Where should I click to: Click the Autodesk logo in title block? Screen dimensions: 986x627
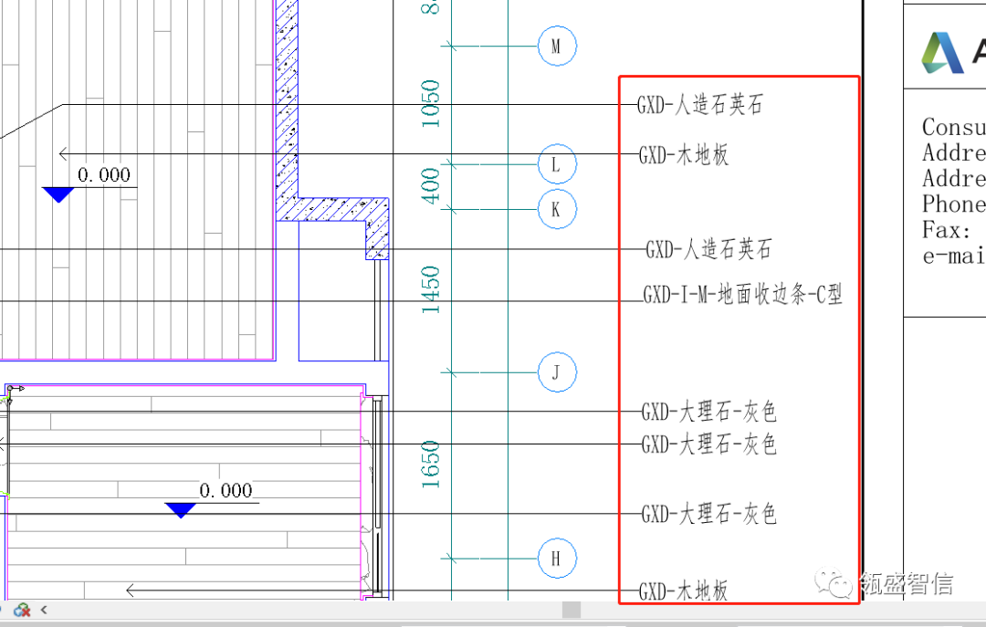click(941, 53)
